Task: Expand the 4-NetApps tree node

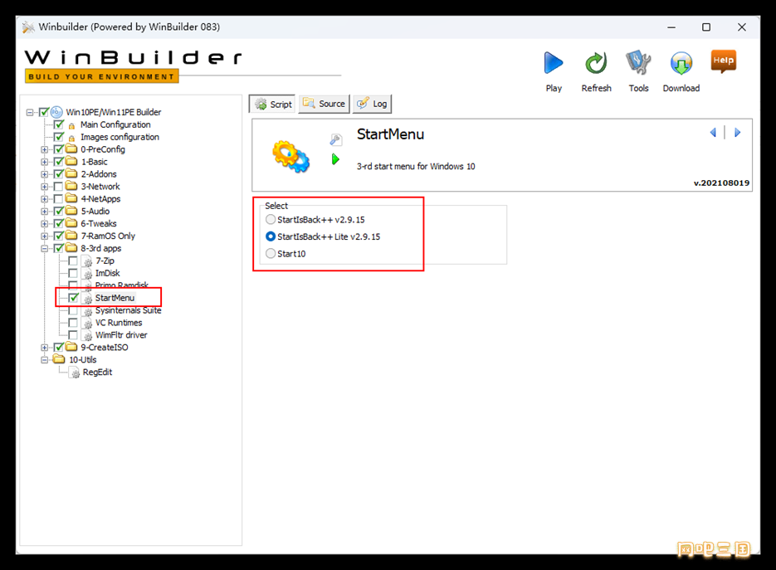Action: coord(45,199)
